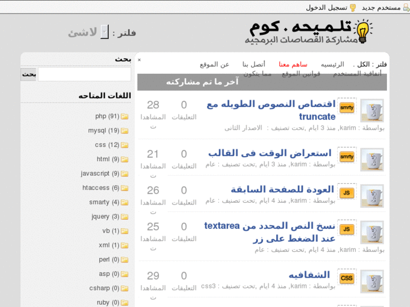410x307 pixels.
Task: Click the folder icon next to asp (0)
Action: [x=125, y=274]
